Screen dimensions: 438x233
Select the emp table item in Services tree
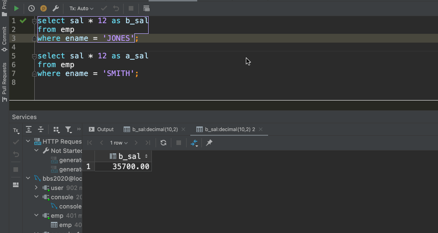tap(67, 225)
